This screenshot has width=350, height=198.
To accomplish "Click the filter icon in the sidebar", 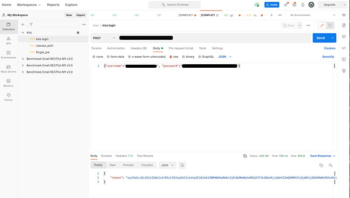I will coord(31,24).
